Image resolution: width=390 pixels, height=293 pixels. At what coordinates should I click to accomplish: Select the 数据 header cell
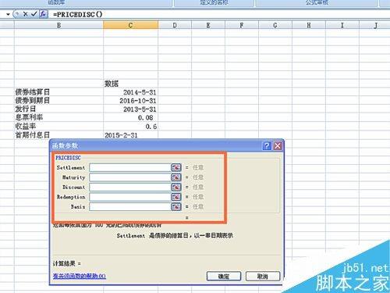(130, 84)
